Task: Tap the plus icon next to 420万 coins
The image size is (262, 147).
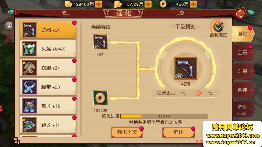Action: click(x=193, y=4)
